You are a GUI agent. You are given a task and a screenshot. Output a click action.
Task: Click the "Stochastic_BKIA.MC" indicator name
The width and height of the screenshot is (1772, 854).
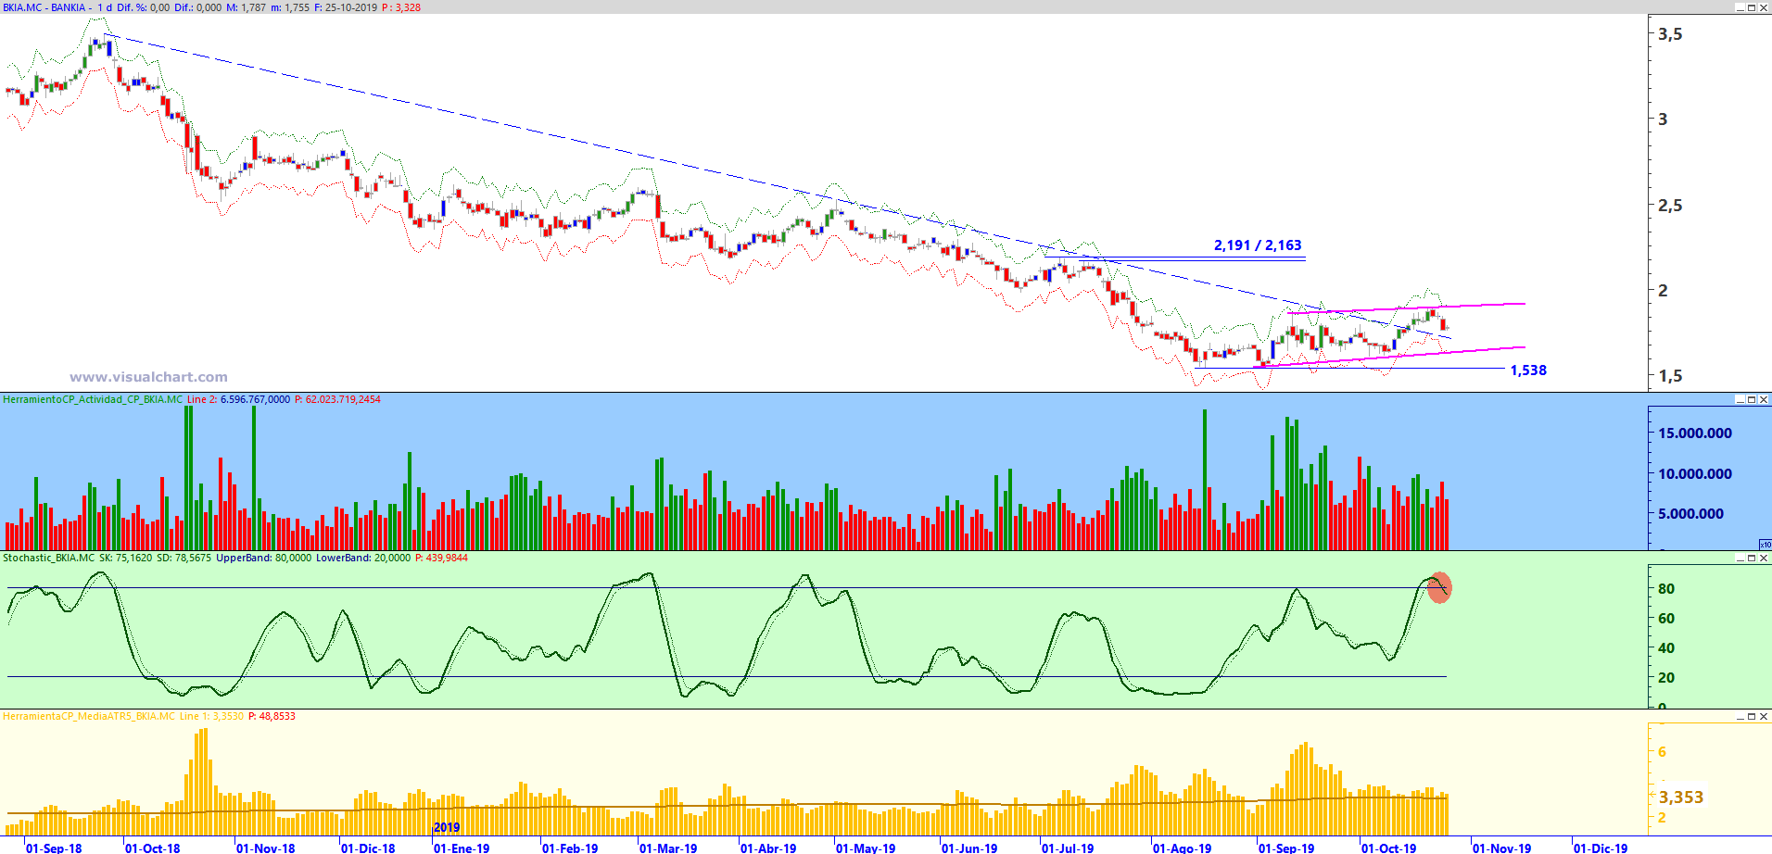tap(48, 558)
